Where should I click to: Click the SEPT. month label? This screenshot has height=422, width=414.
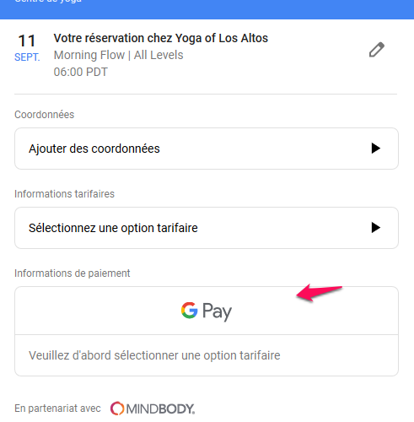point(27,57)
